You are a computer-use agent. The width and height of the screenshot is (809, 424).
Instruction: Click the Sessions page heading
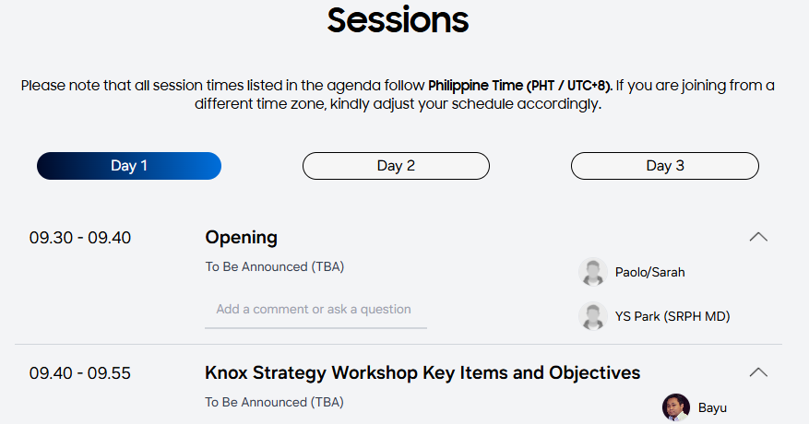tap(398, 19)
